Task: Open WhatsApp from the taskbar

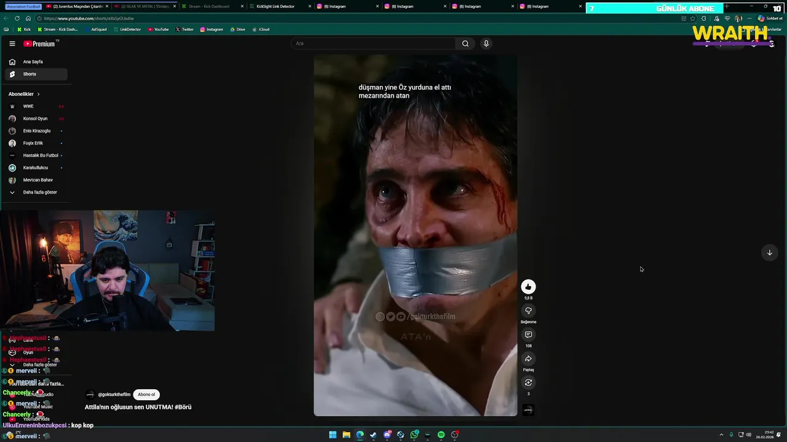Action: (414, 435)
